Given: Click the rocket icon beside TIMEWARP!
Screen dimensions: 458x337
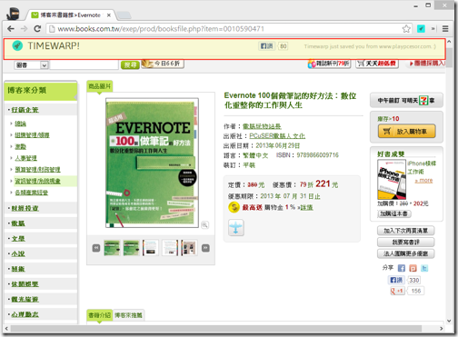Looking at the screenshot, I should 17,46.
